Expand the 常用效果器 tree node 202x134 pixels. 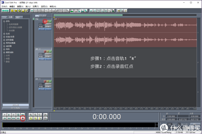pos(4,43)
